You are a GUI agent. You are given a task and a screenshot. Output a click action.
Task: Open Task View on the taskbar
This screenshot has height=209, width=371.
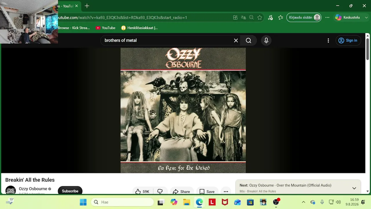pyautogui.click(x=160, y=202)
